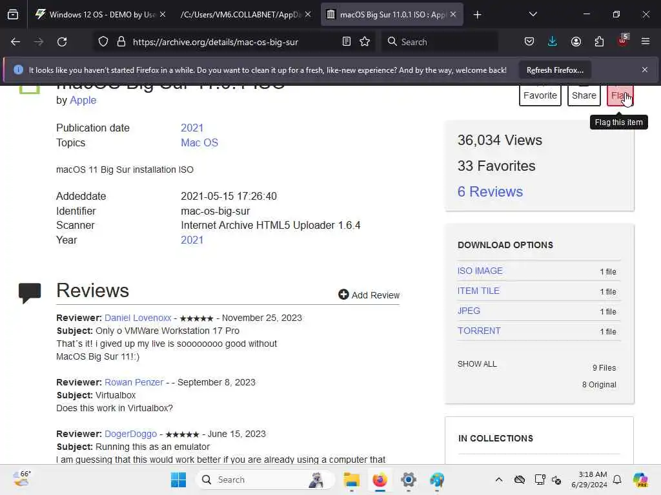
Task: Open the Windows Start menu
Action: point(178,480)
